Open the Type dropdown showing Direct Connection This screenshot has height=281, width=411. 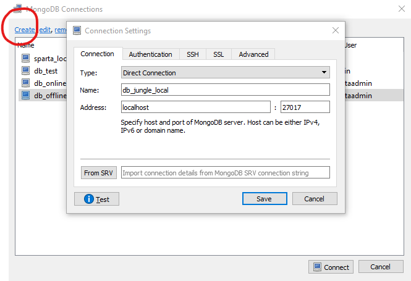226,72
